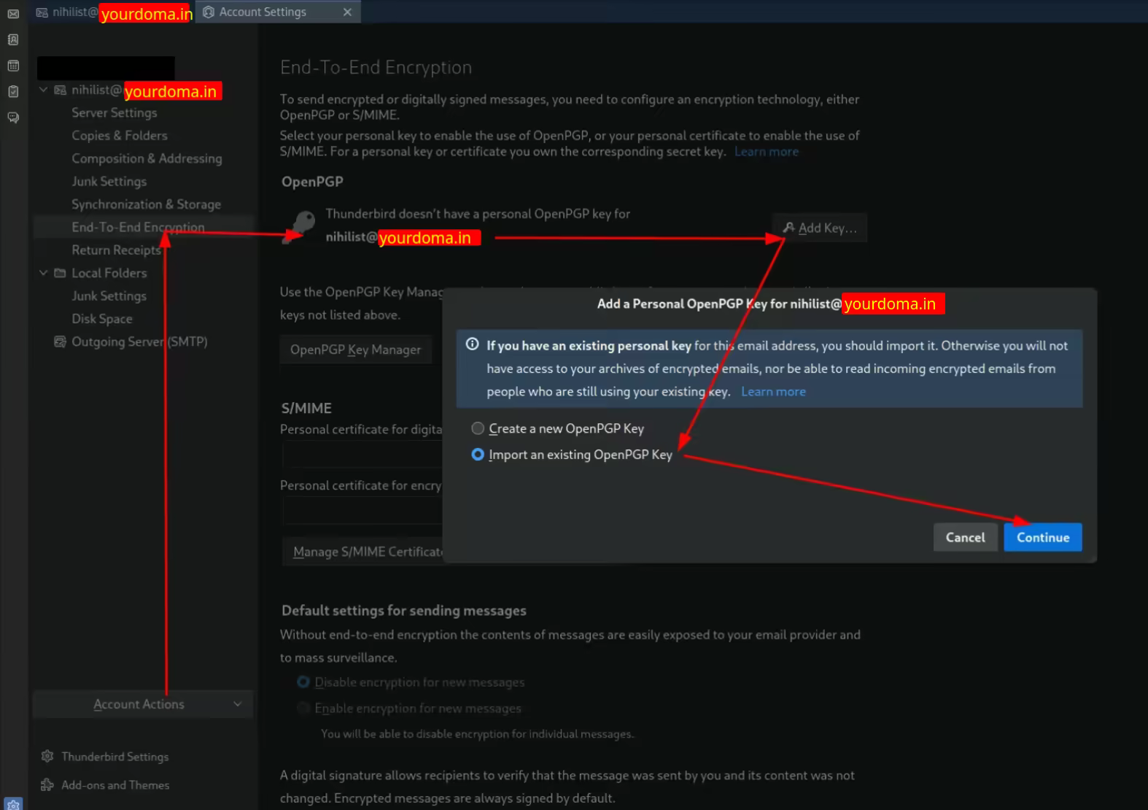
Task: Click the settings gear icon at the bottom-left corner
Action: click(13, 803)
